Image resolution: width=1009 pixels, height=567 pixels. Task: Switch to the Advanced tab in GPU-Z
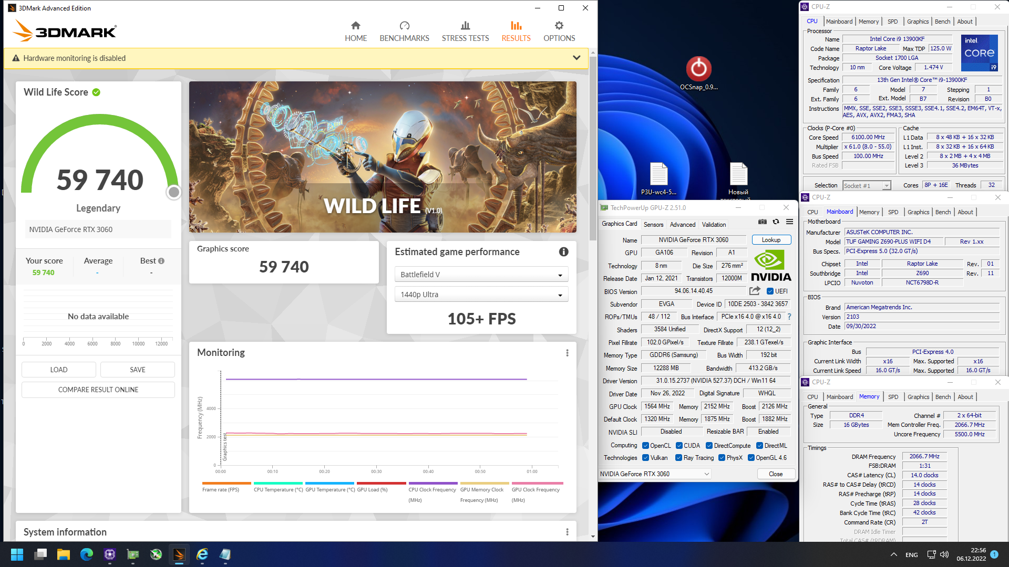[x=682, y=224]
